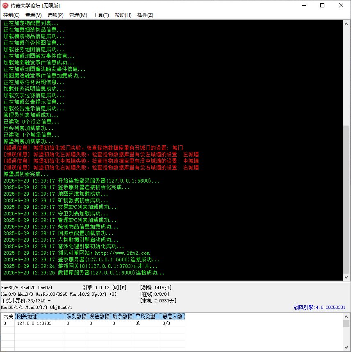Open the 工具(T) menu
351x352 pixels.
(101, 15)
